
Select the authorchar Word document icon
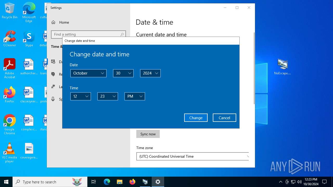click(x=29, y=67)
